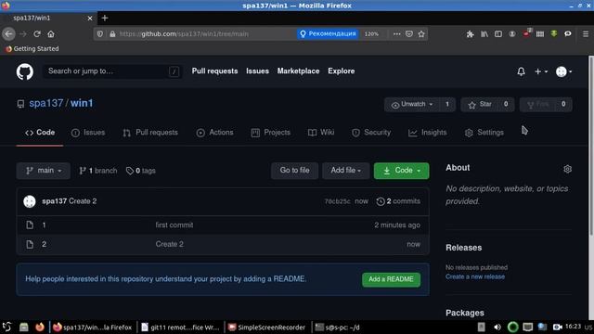Open a new browser tab

click(x=105, y=18)
